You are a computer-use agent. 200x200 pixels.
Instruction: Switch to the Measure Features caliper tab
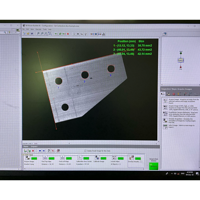tap(179, 94)
